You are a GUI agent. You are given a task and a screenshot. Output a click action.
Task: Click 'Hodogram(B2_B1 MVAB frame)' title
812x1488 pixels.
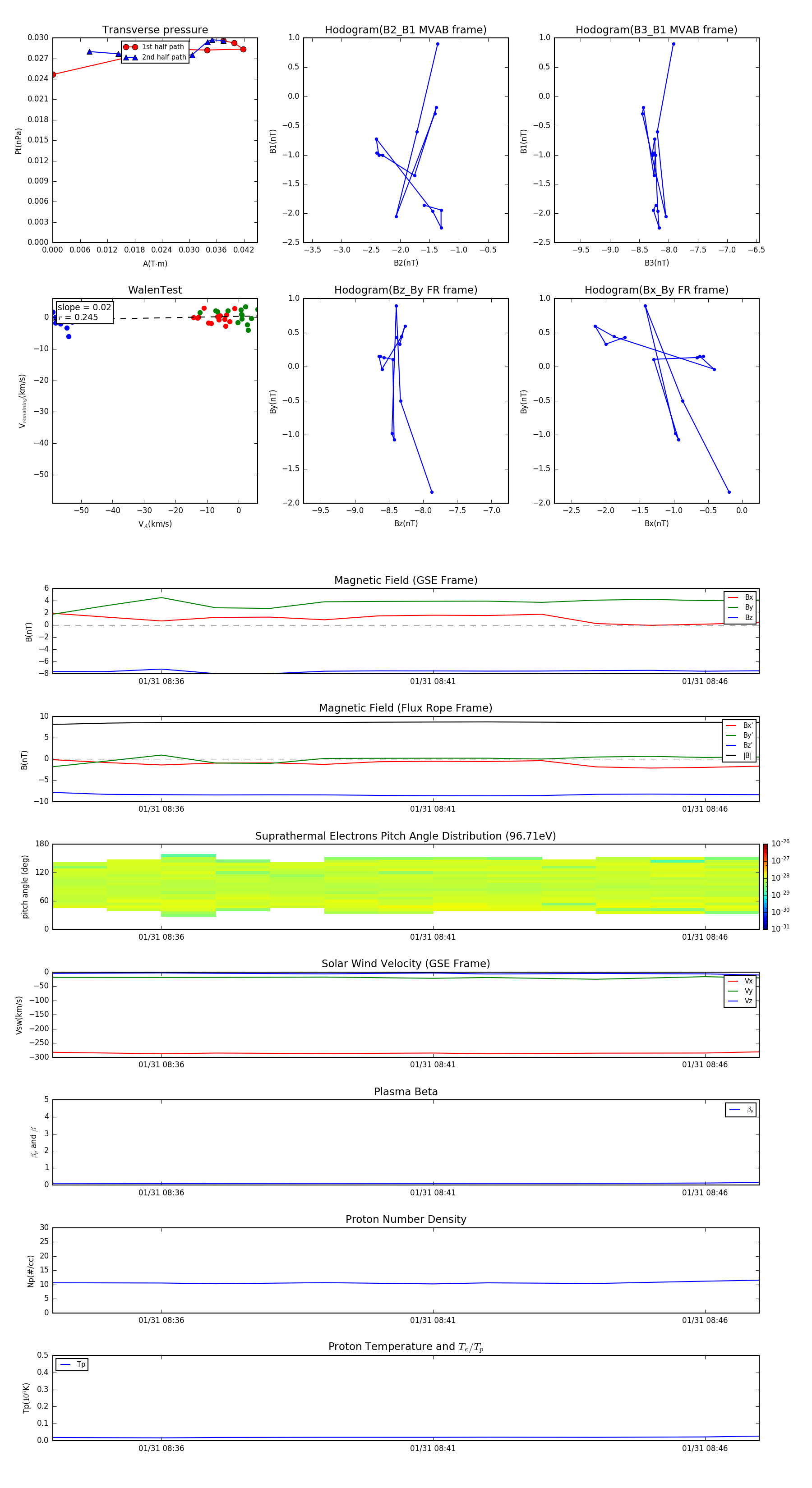pos(406,30)
